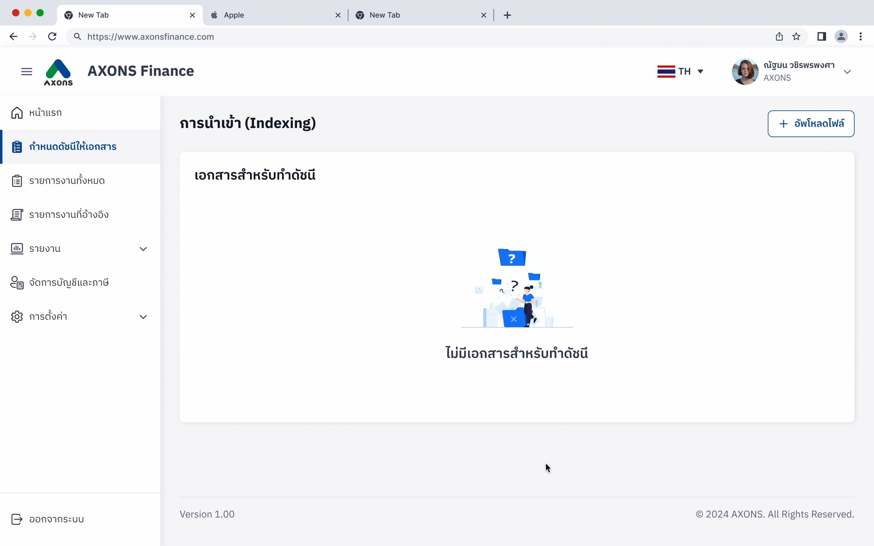The image size is (874, 546).
Task: Open จัดการบัญชีและภาษี in the sidebar
Action: (68, 282)
